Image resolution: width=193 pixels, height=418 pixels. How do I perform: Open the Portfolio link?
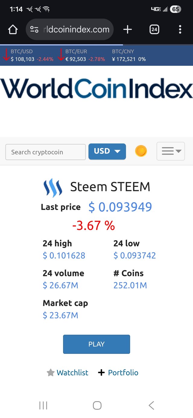(123, 373)
